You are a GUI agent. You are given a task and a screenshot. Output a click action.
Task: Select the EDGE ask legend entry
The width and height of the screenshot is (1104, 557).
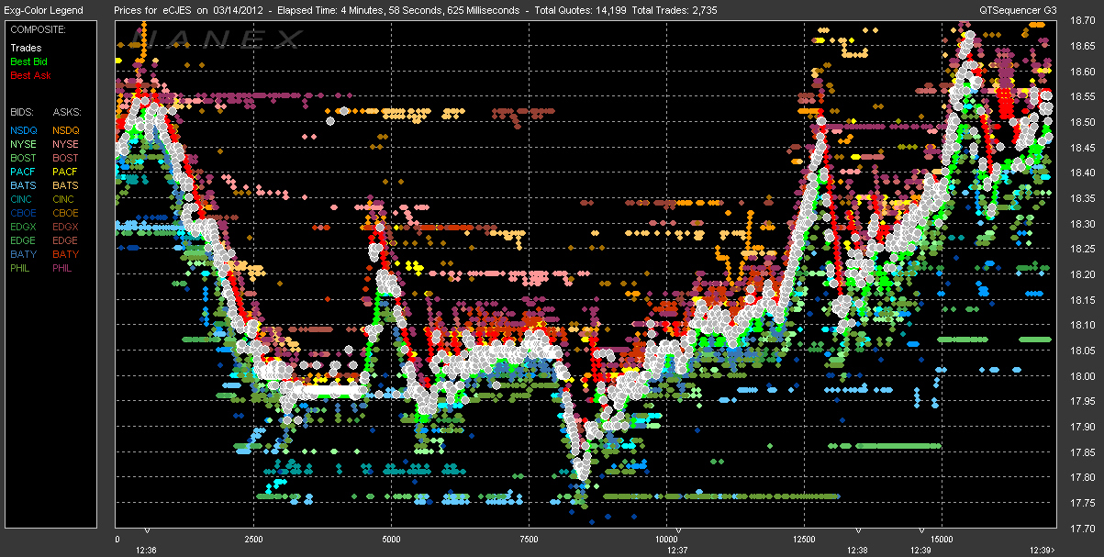coord(66,240)
